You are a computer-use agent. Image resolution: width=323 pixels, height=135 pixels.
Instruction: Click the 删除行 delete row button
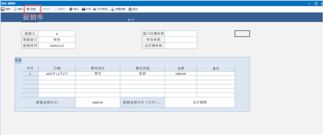click(60, 9)
